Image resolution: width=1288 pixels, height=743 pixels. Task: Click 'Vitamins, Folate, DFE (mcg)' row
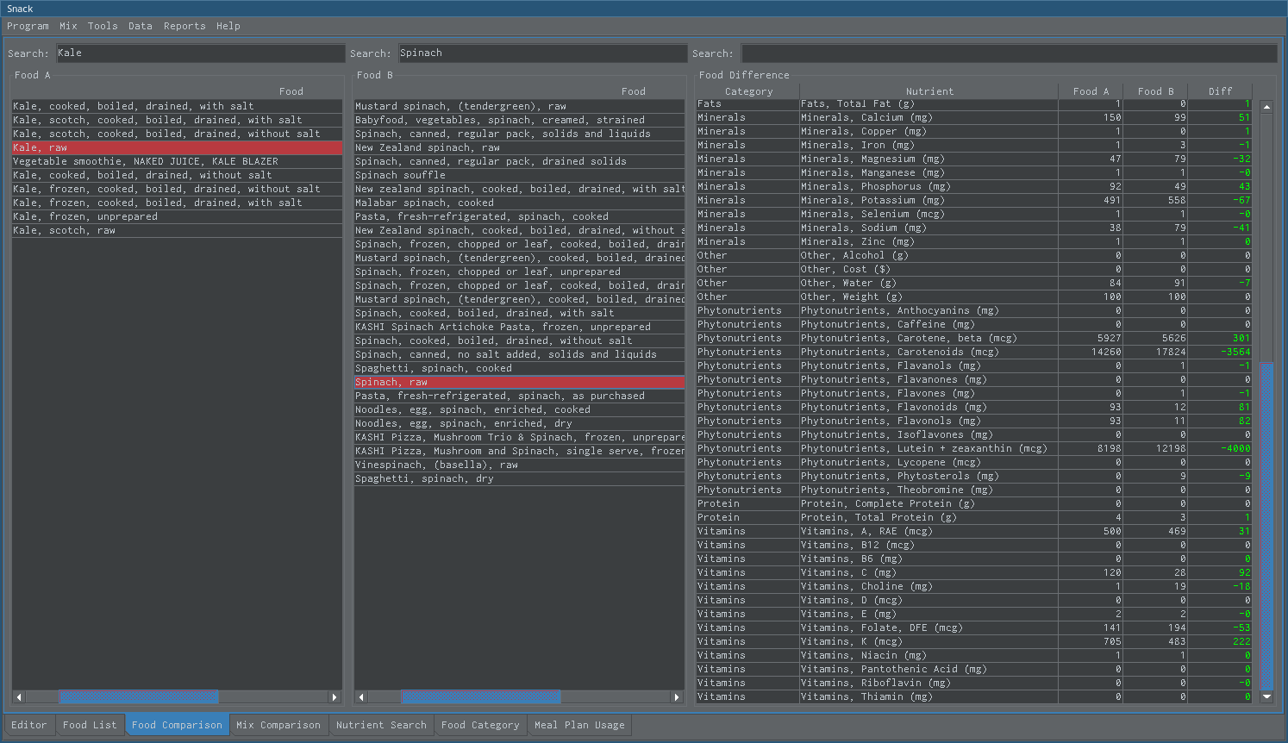(x=974, y=628)
